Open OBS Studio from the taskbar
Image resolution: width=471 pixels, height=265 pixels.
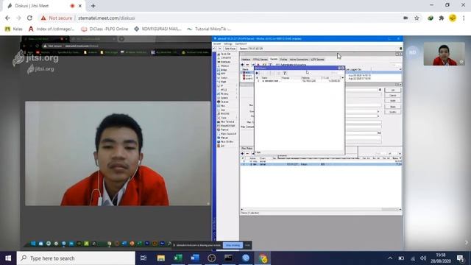(211, 258)
